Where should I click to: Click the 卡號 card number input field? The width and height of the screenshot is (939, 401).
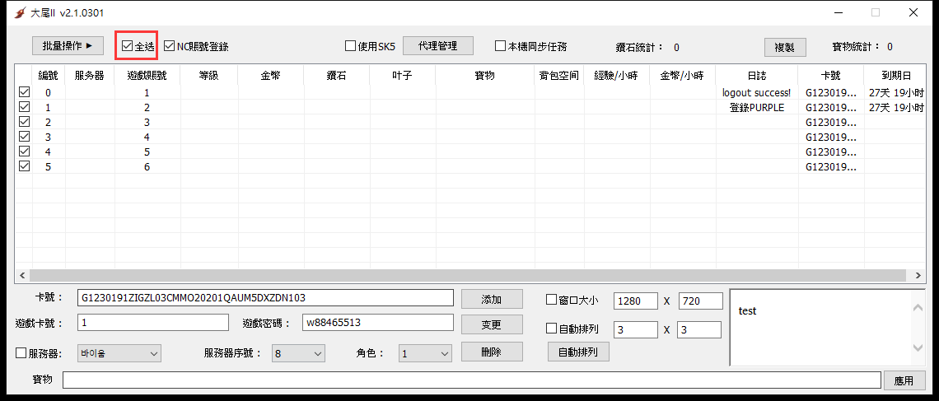265,297
